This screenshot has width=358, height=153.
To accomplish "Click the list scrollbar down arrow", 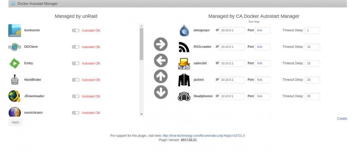I will click(141, 114).
